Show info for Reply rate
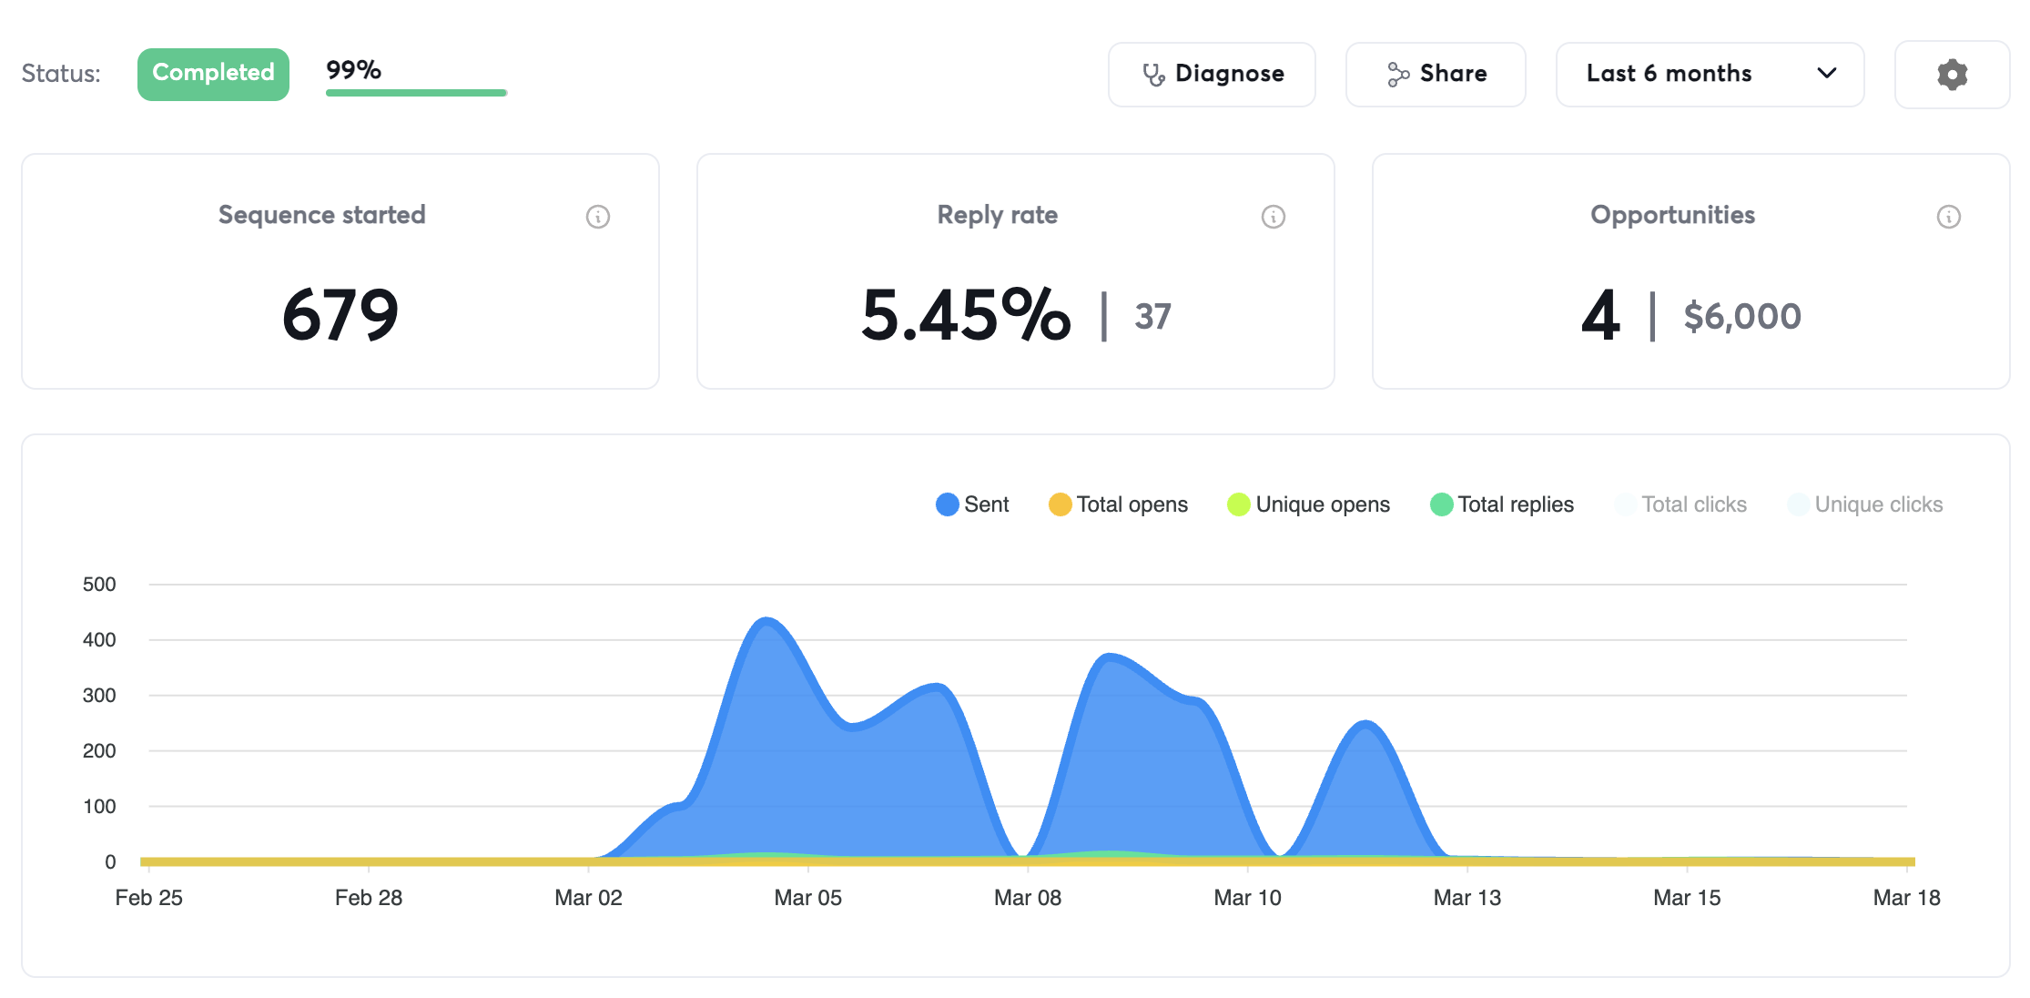The width and height of the screenshot is (2030, 998). [1274, 217]
